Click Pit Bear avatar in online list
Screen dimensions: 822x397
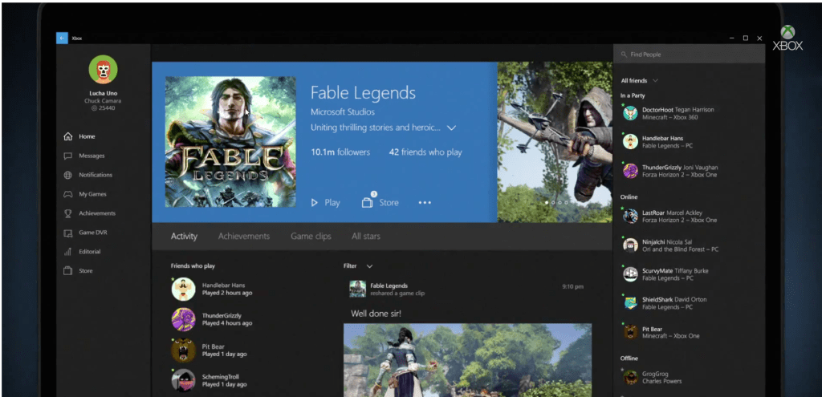pos(630,332)
